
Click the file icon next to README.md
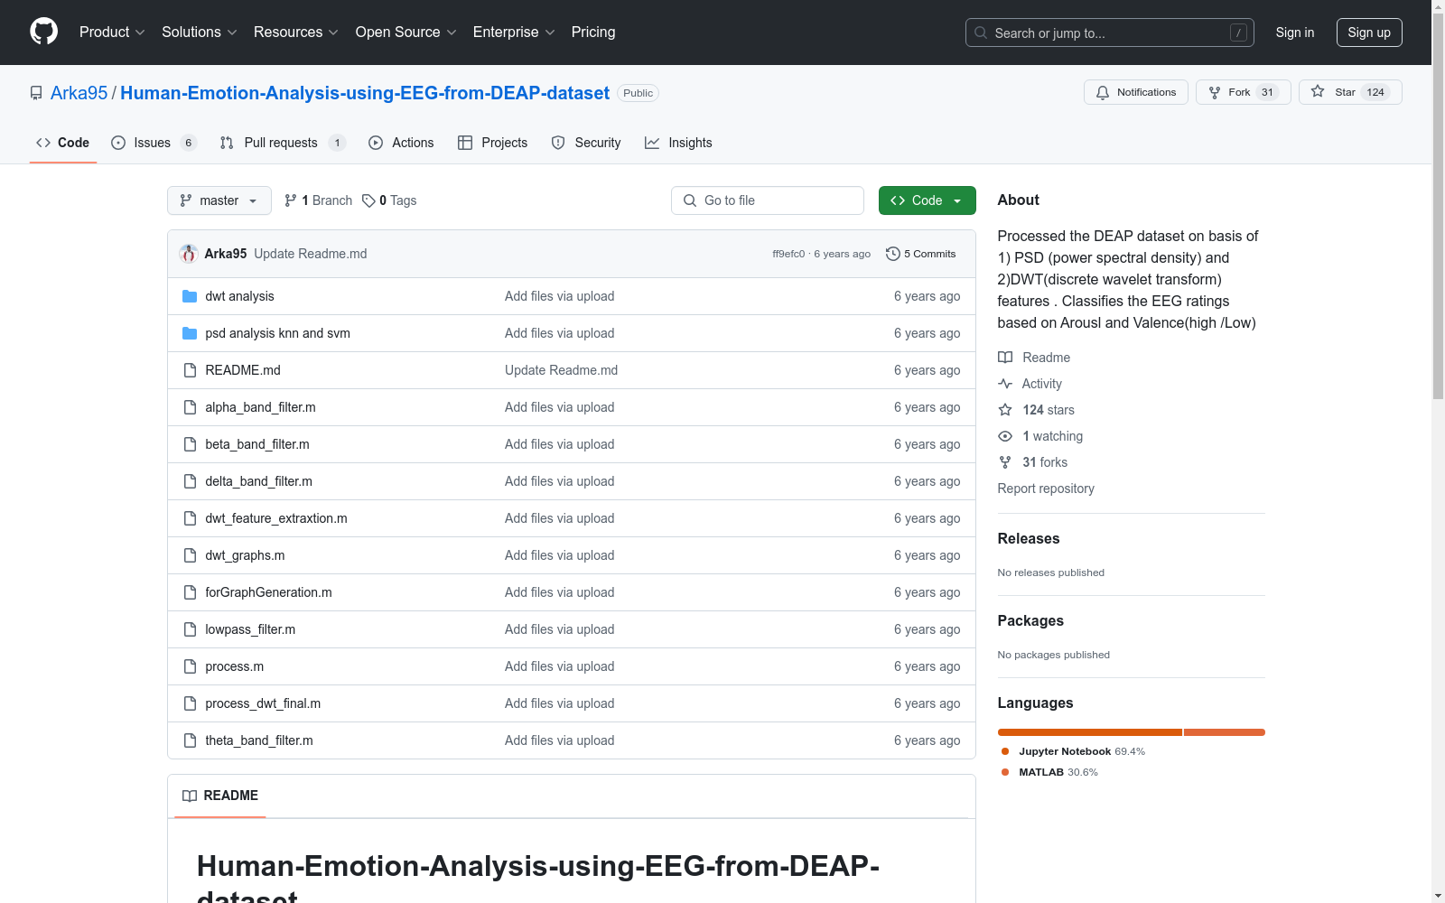[x=190, y=370]
